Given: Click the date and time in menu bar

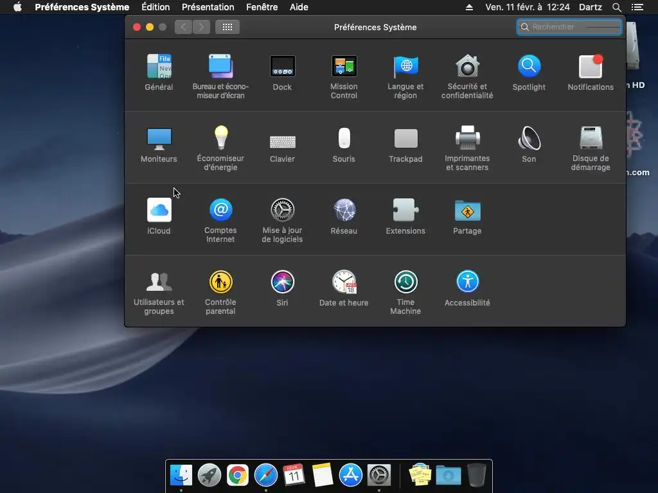Looking at the screenshot, I should [x=528, y=7].
